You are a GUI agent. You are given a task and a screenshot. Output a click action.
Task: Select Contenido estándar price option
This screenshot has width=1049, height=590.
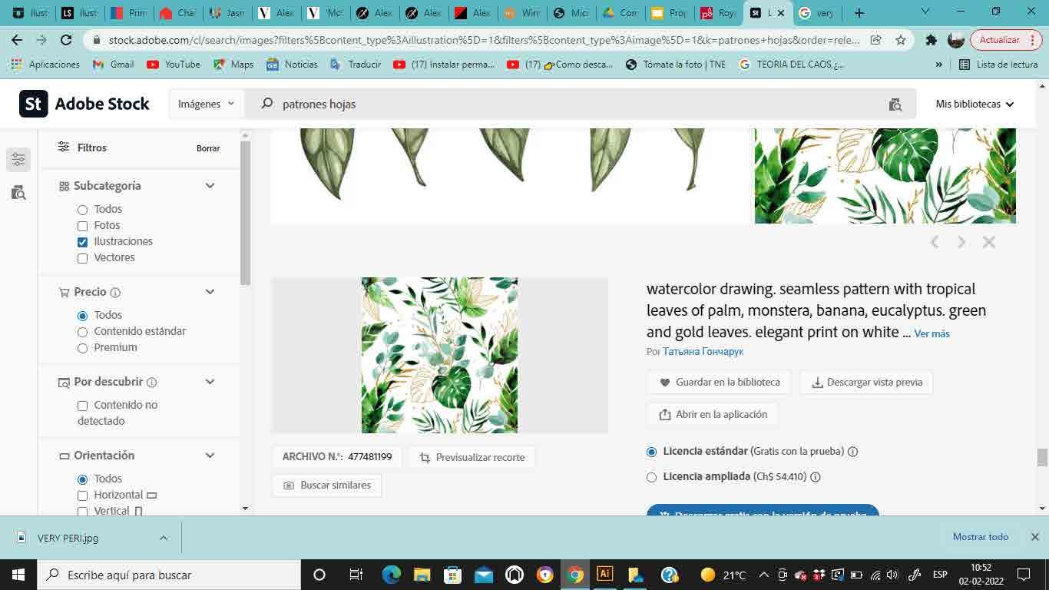(x=82, y=332)
